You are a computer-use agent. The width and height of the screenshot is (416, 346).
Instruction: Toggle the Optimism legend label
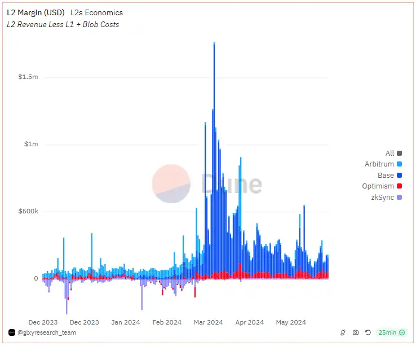tap(378, 186)
